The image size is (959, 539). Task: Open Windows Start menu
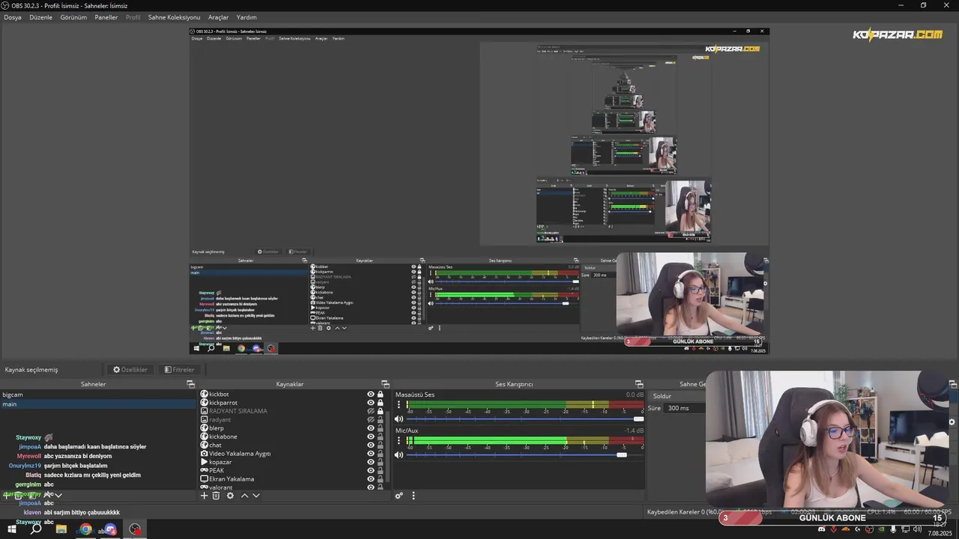tap(12, 529)
